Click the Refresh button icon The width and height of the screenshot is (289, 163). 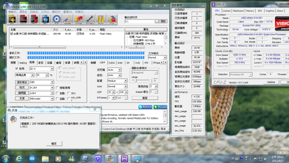click(145, 107)
